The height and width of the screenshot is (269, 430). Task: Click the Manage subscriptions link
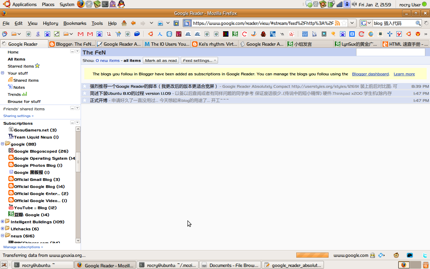pos(23,247)
